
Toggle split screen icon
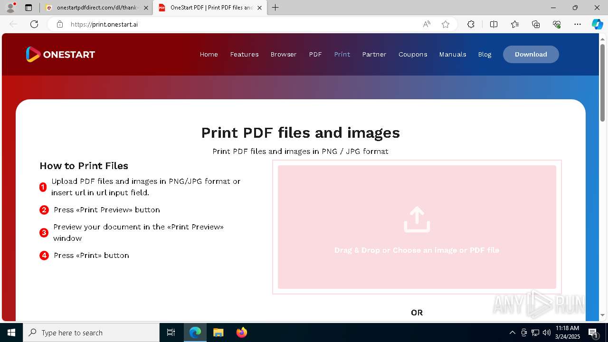pyautogui.click(x=494, y=24)
